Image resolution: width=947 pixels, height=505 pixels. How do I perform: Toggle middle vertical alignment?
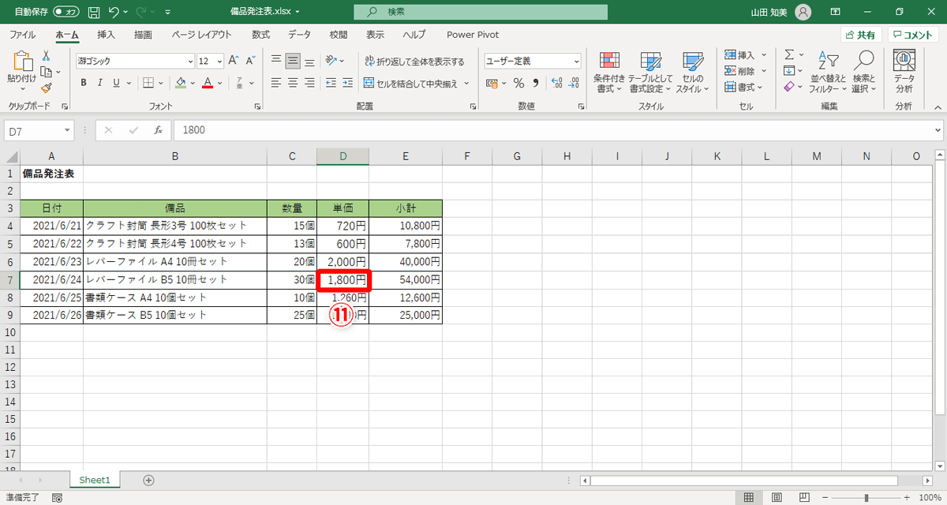[x=293, y=61]
